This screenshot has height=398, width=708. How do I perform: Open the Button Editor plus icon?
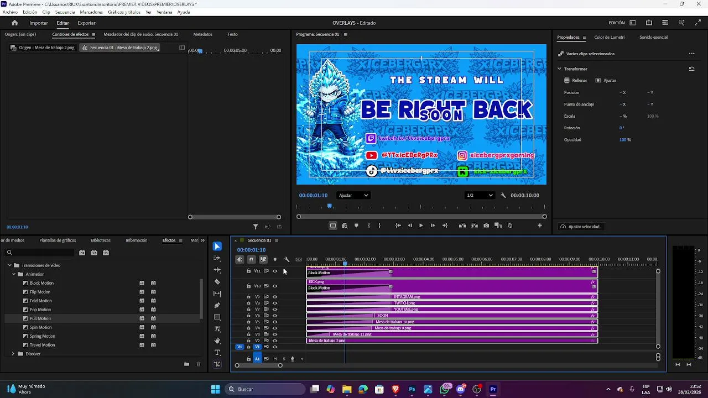coord(540,226)
